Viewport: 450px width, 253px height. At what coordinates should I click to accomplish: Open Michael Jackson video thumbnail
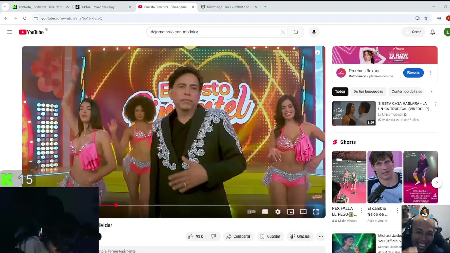coord(354,243)
